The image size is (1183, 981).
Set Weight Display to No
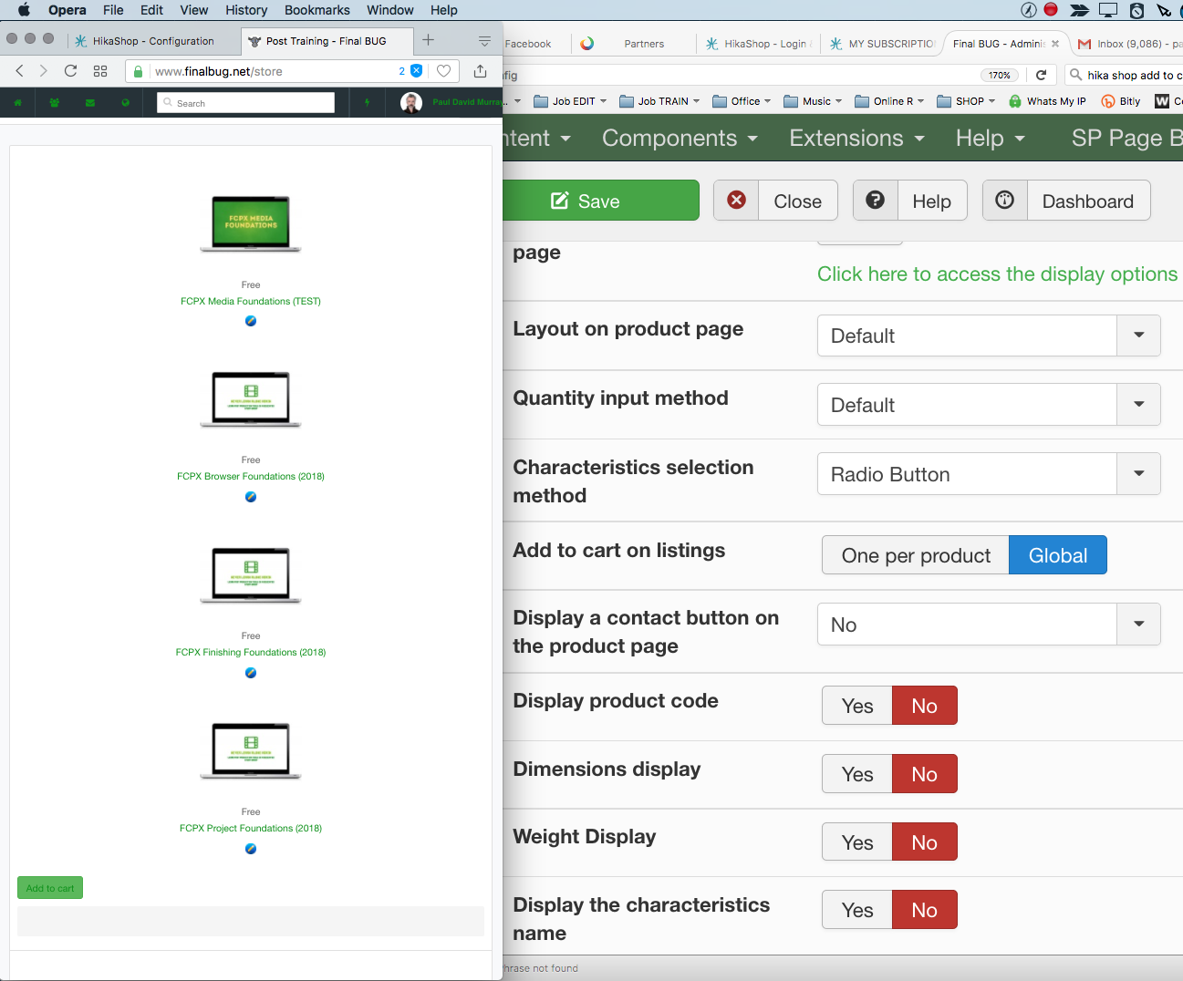925,842
